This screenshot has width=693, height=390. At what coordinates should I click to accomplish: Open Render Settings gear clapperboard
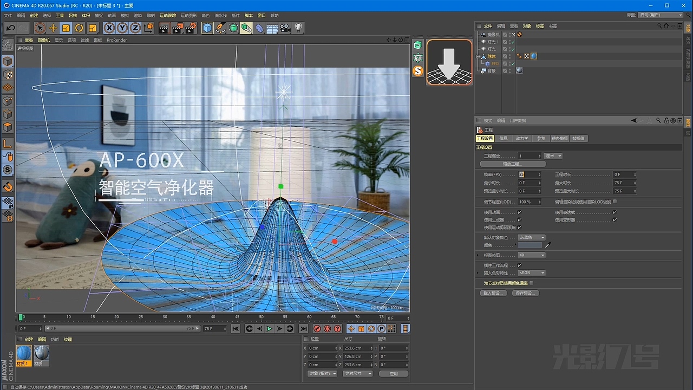tap(191, 28)
